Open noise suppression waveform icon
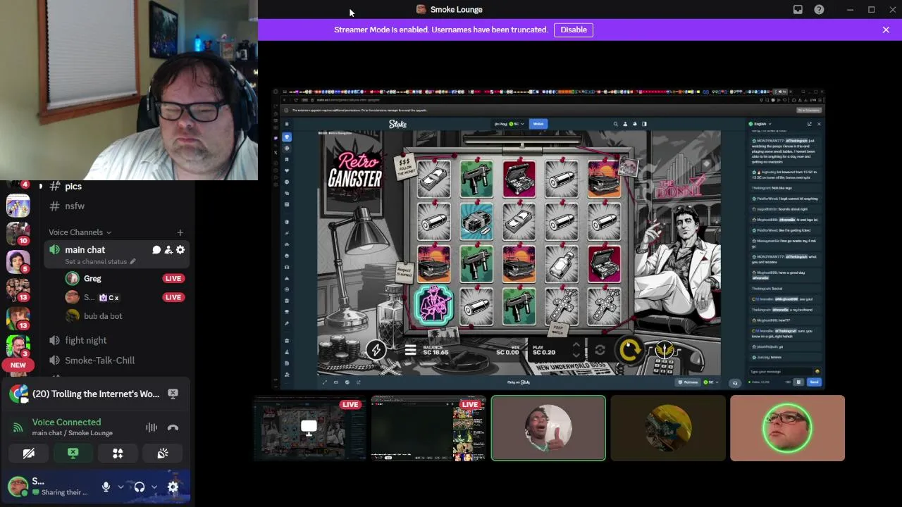 [152, 427]
